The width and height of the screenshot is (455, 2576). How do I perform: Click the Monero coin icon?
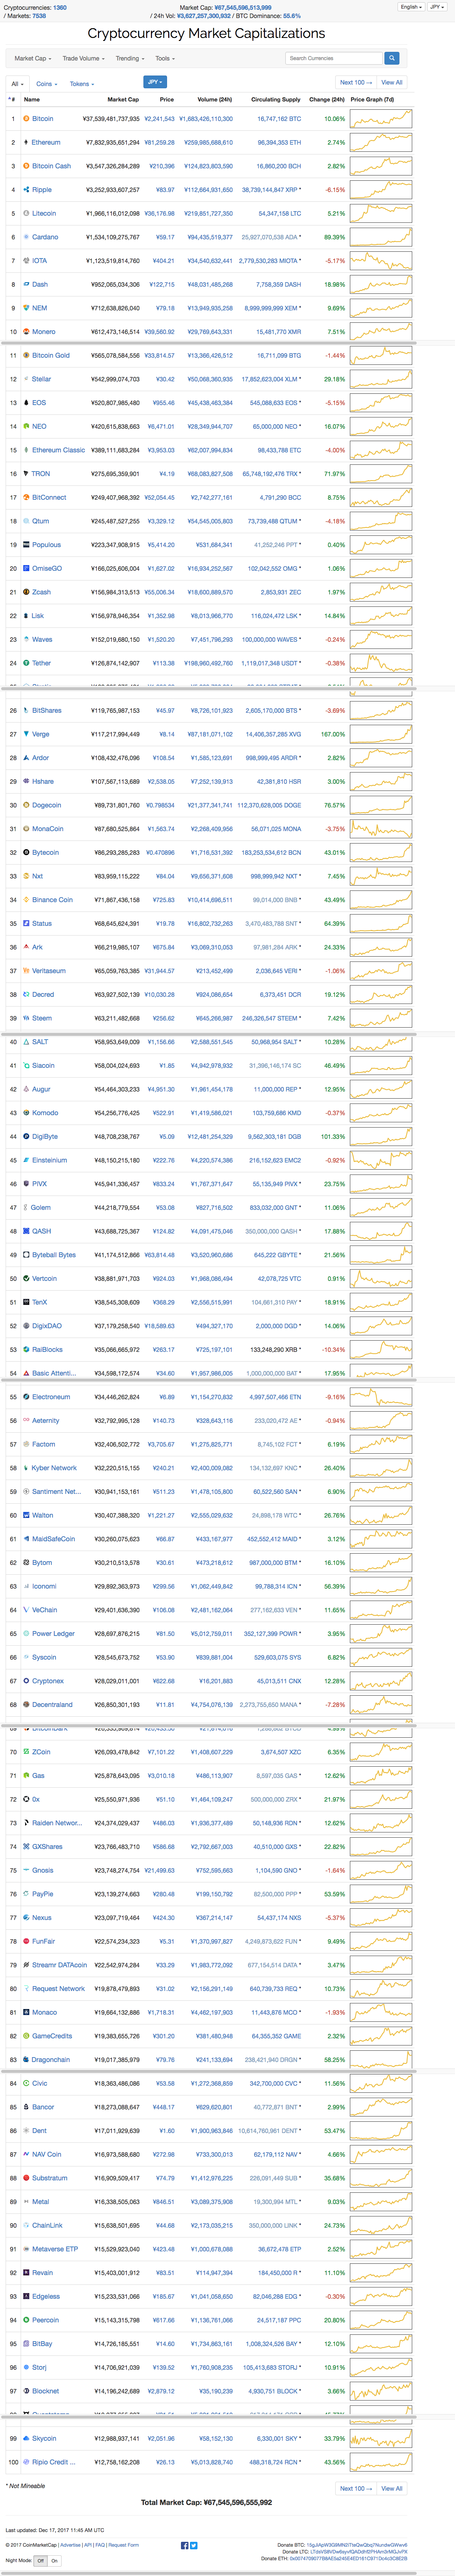26,332
